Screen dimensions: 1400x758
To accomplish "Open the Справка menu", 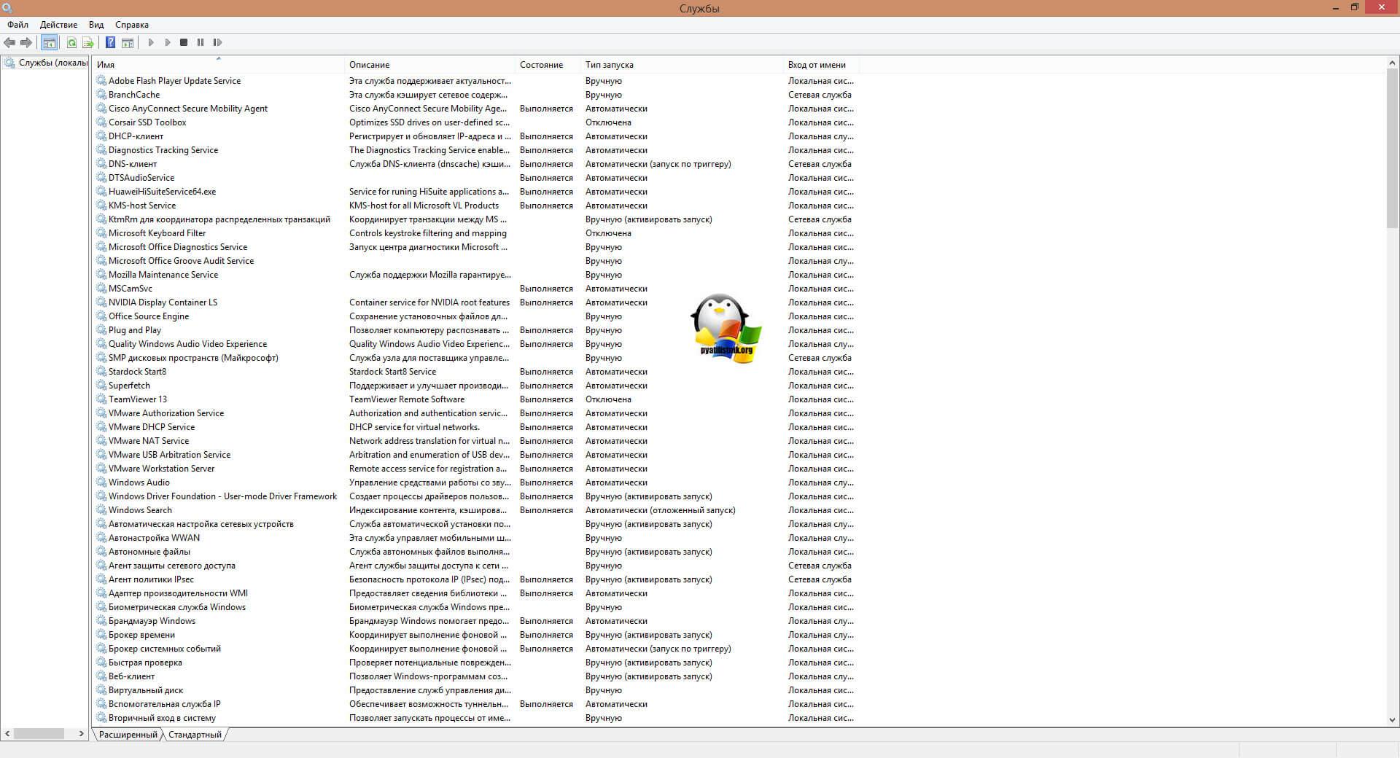I will point(132,25).
